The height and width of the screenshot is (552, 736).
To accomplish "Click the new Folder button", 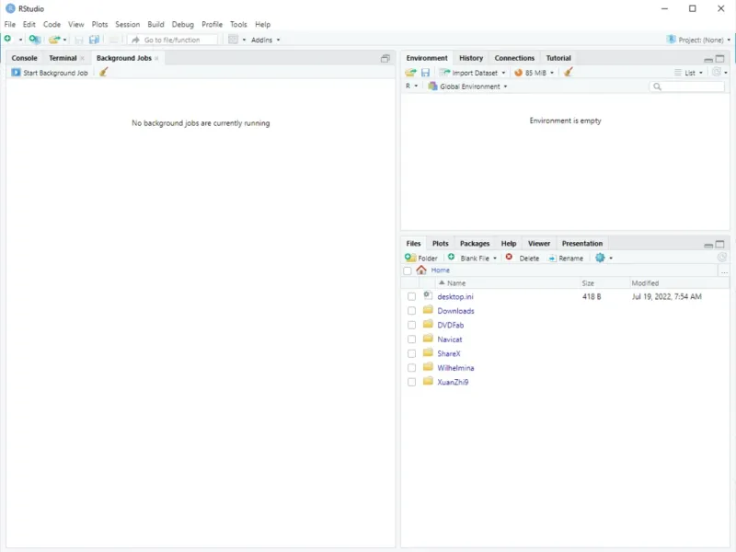I will pyautogui.click(x=421, y=258).
